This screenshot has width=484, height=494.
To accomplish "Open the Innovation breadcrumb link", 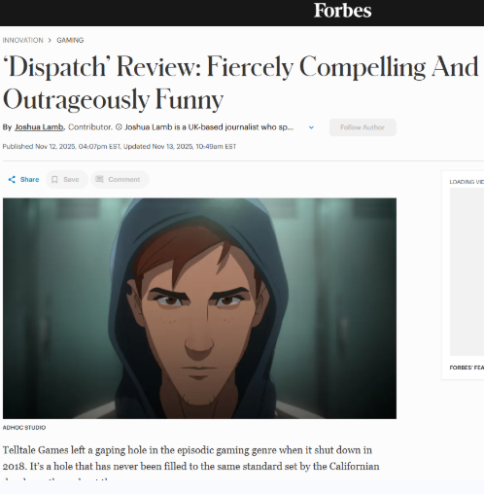I will [x=22, y=40].
